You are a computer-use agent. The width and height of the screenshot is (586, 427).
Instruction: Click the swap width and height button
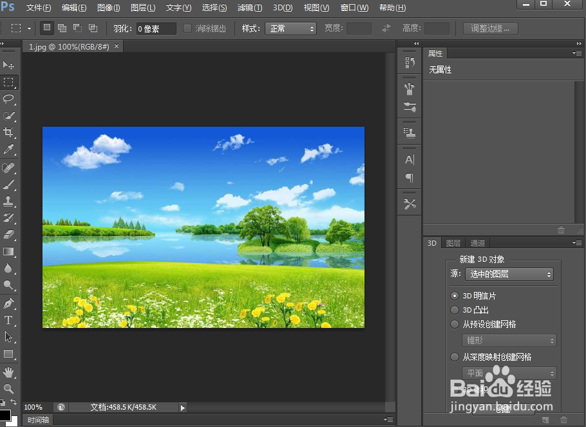pyautogui.click(x=386, y=28)
